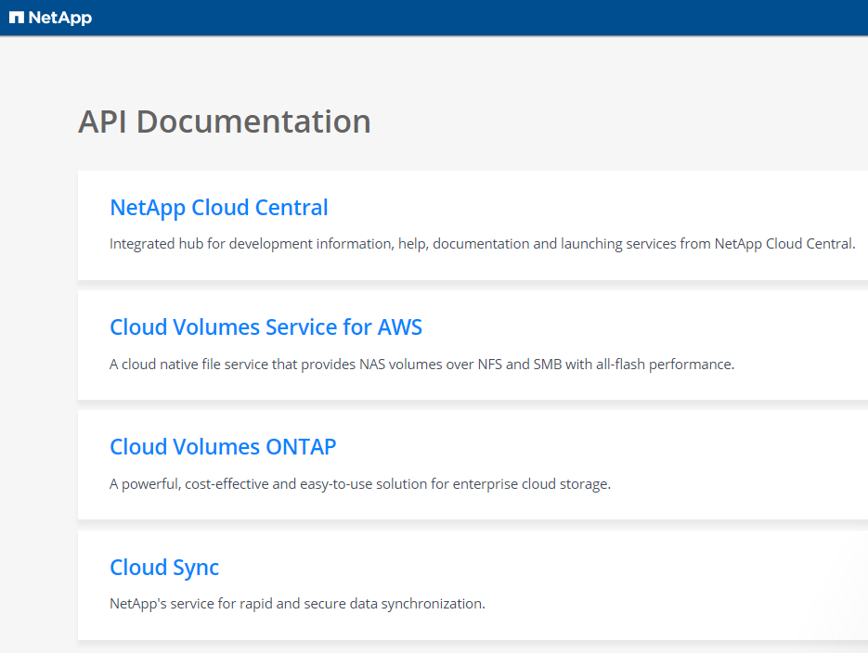
Task: Click gray gap between ONTAP and Cloud Sync cards
Action: click(x=464, y=525)
